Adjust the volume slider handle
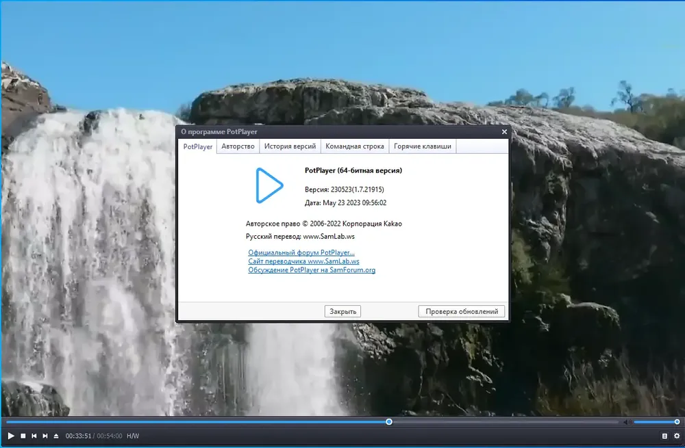The width and height of the screenshot is (685, 448). coord(677,422)
